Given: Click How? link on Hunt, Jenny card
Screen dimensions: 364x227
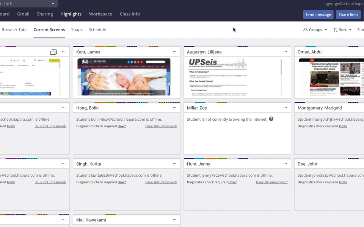Looking at the screenshot, I should tap(232, 182).
